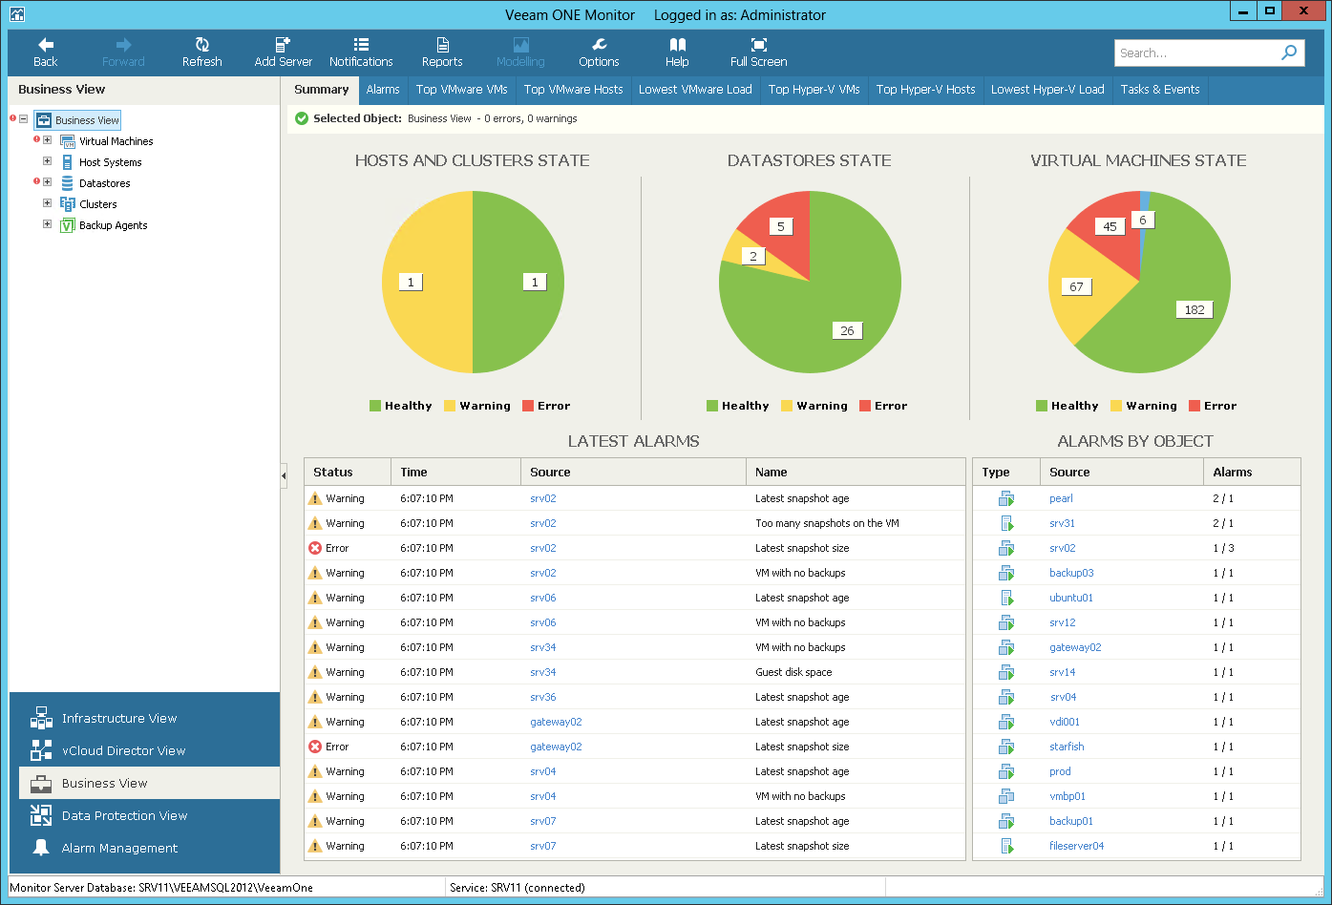The width and height of the screenshot is (1332, 905).
Task: Open the starfish source link
Action: click(1067, 747)
